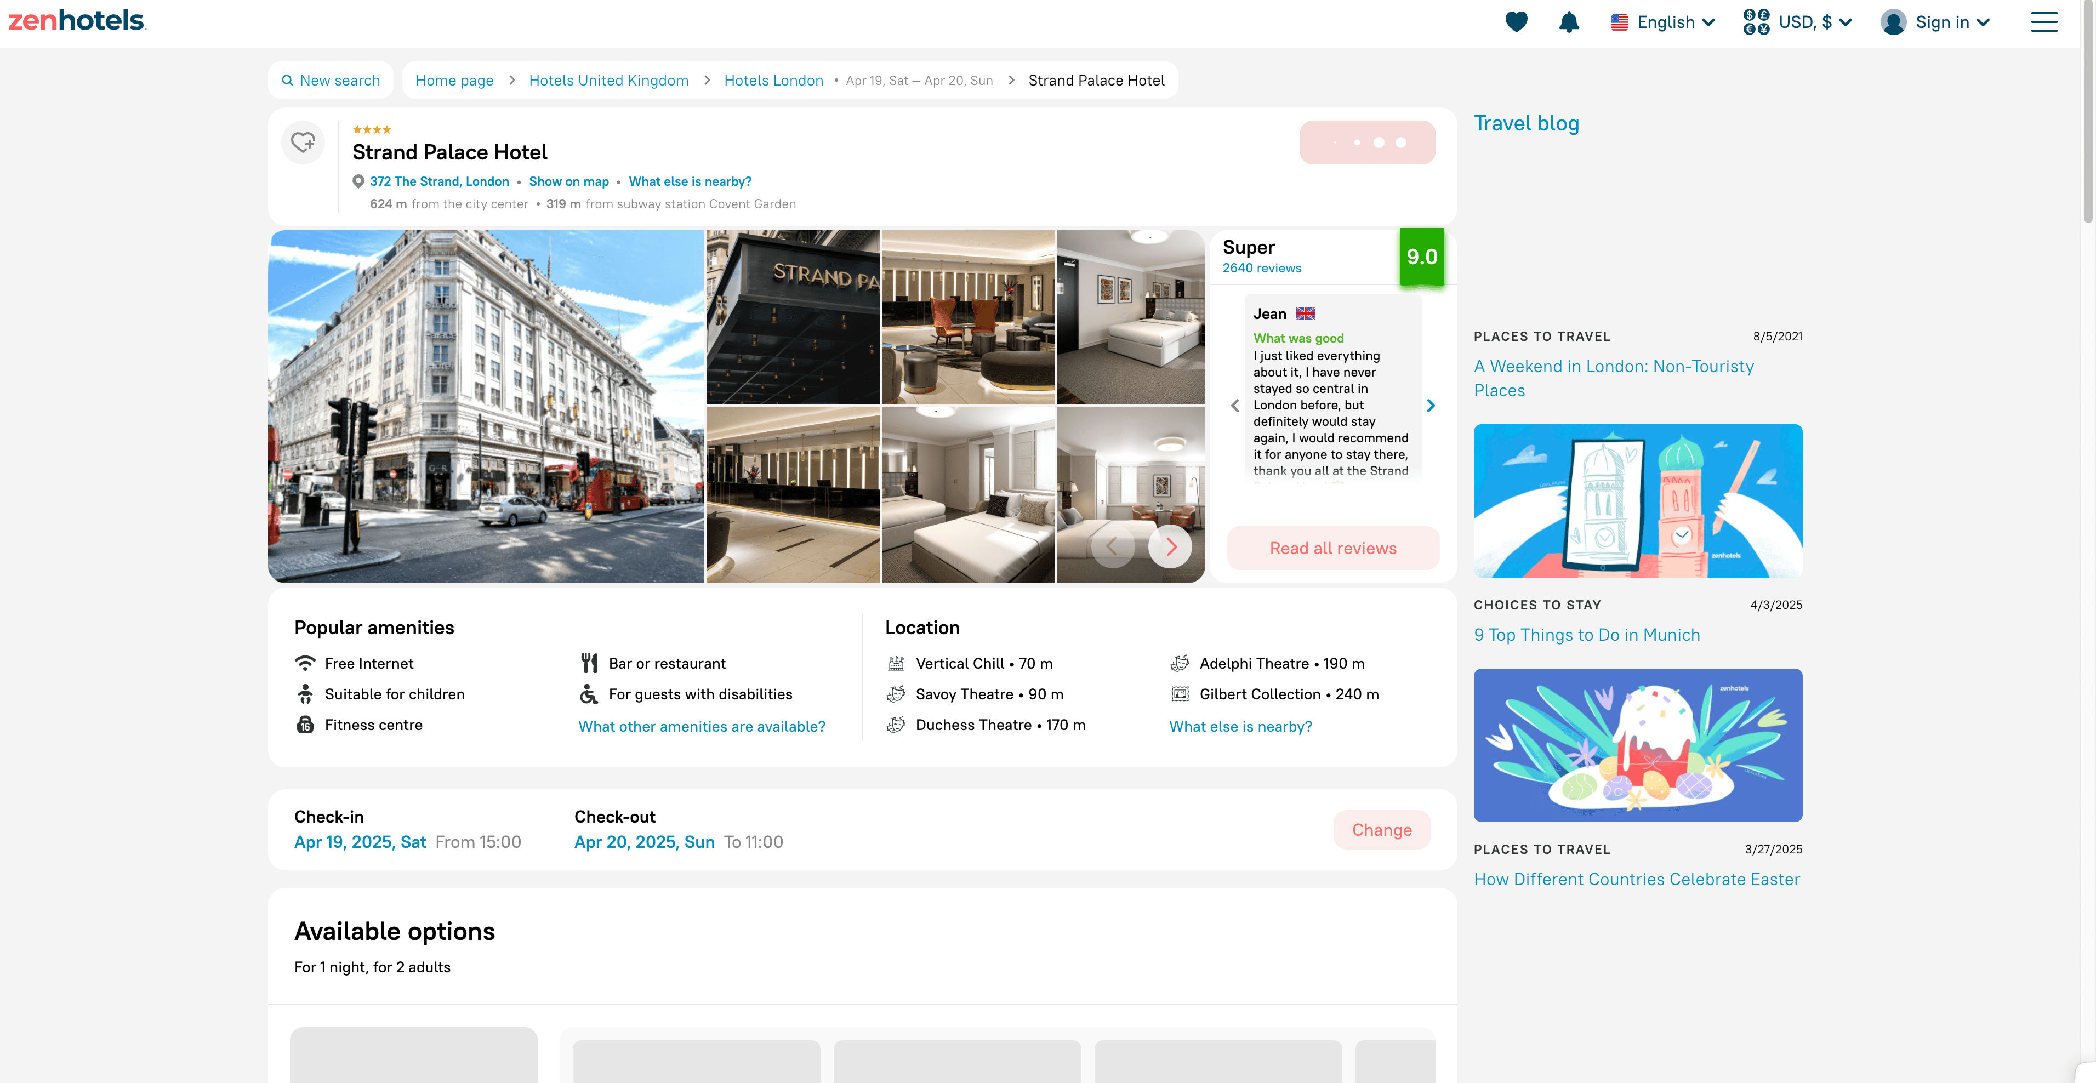
Task: Click the favorites heart icon in header
Action: click(x=1516, y=22)
